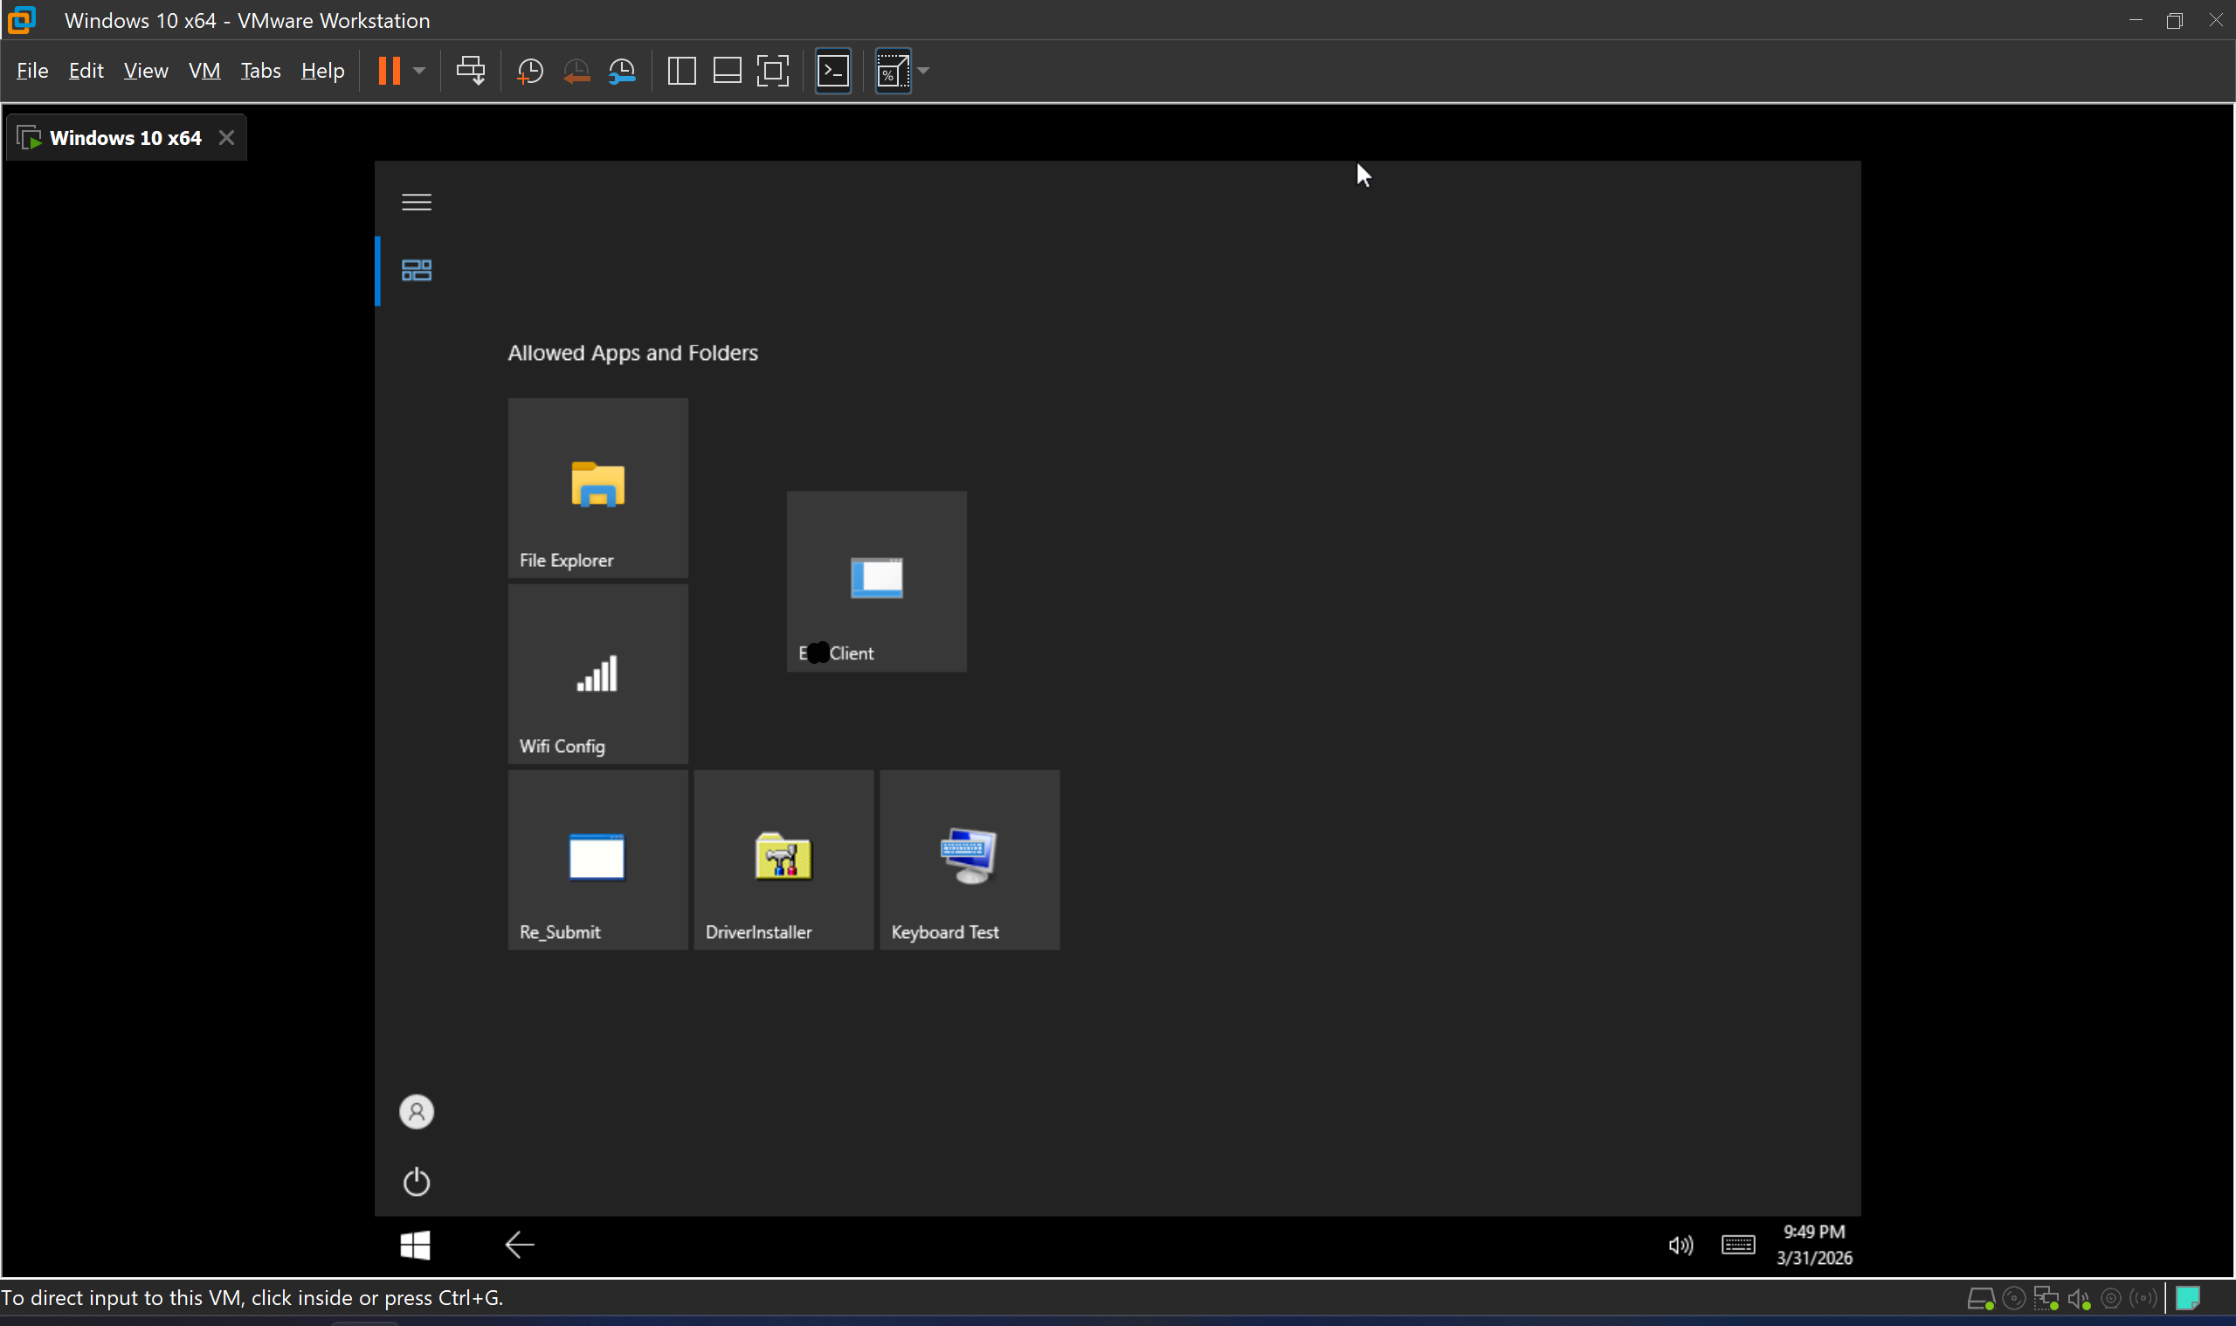Click the back arrow in guest taskbar

tap(520, 1244)
